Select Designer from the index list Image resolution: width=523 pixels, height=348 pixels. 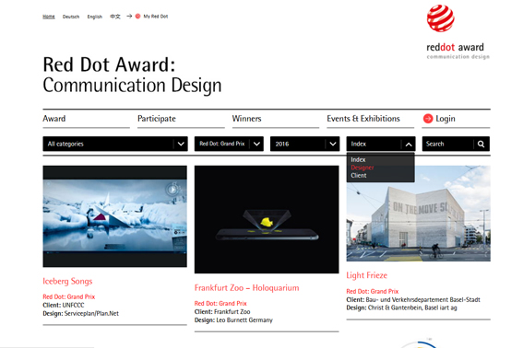363,168
